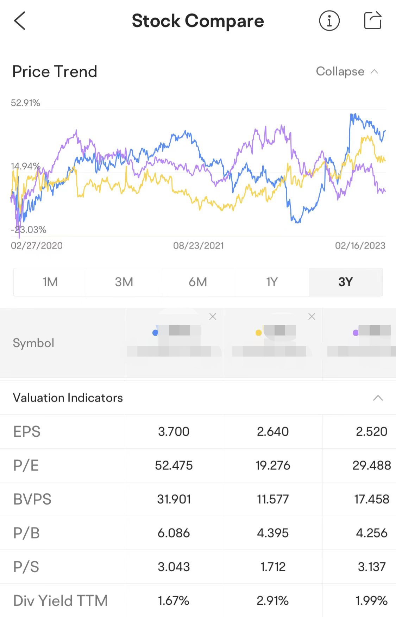Open the info circle icon

click(329, 21)
